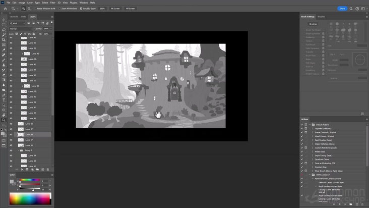Viewport: 369px width, 208px height.
Task: Click the foreground color swatch in toolbar
Action: (3, 134)
